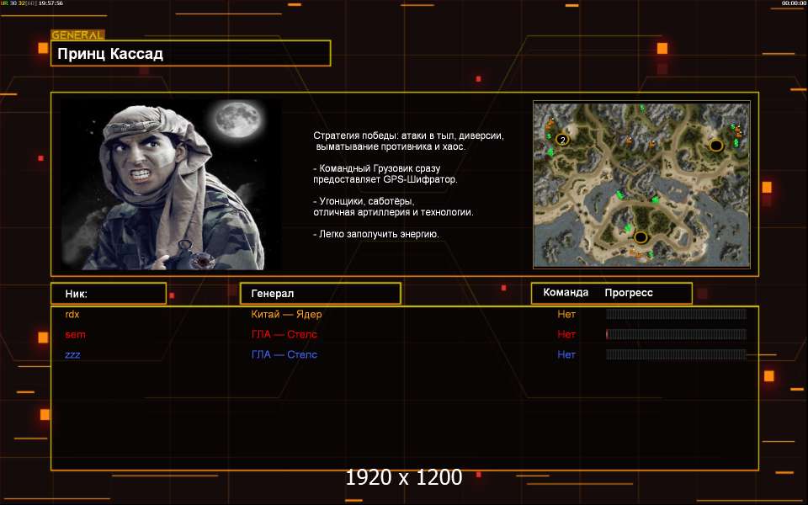Image resolution: width=808 pixels, height=505 pixels.
Task: Click the Прогресс column header
Action: (629, 293)
